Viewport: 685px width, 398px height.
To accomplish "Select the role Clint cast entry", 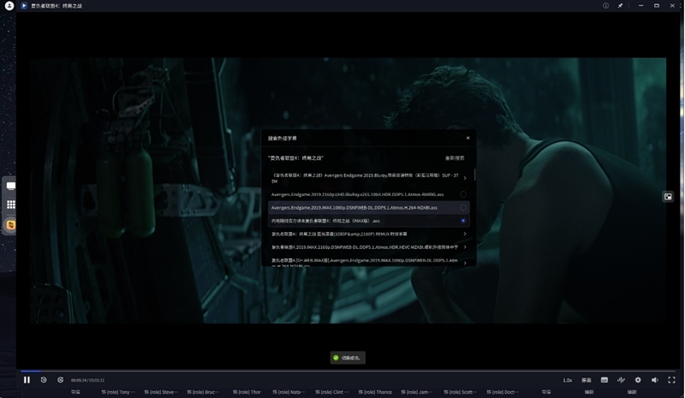I will click(x=332, y=392).
